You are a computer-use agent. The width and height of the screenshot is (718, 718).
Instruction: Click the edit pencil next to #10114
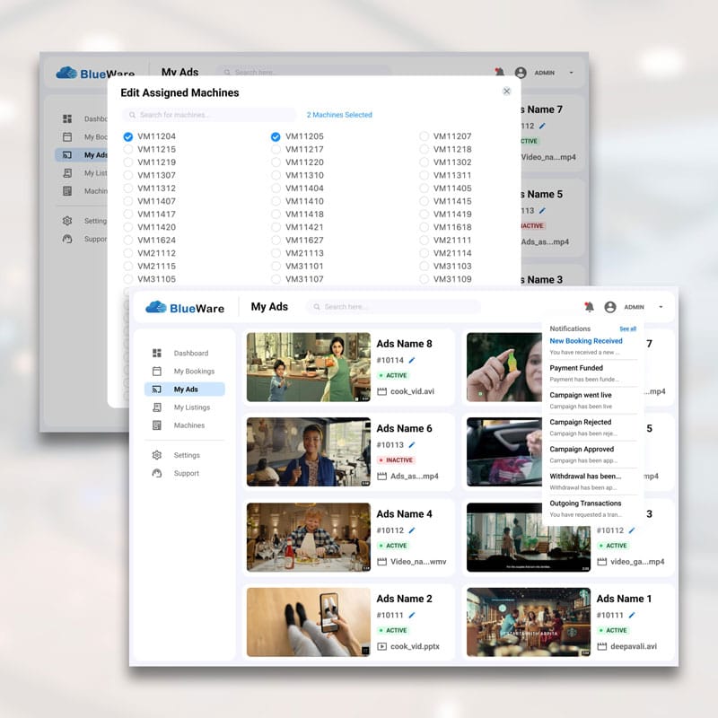(x=412, y=360)
